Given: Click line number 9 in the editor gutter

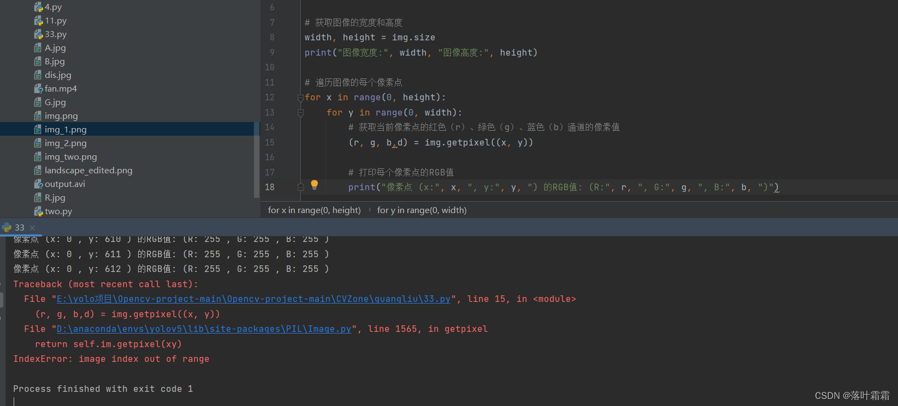Looking at the screenshot, I should point(272,53).
